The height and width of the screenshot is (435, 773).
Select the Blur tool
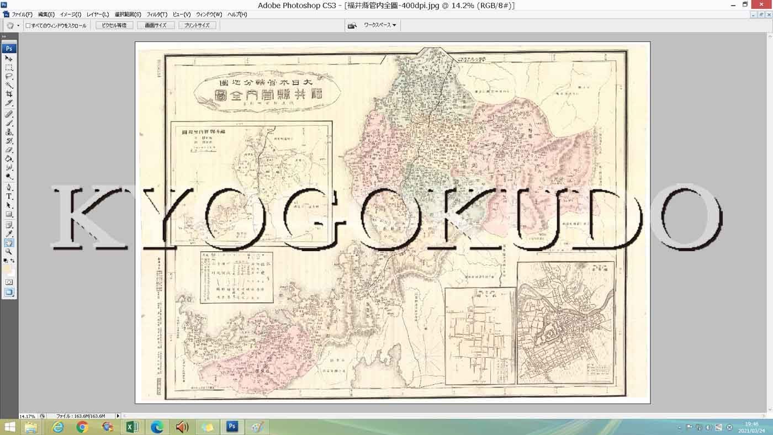click(9, 167)
